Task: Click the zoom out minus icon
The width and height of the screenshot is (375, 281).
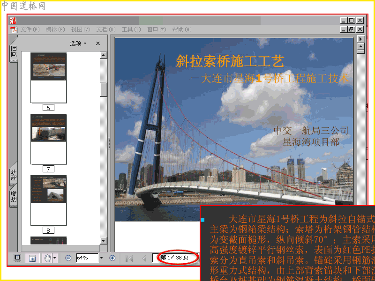Action: [x=68, y=258]
